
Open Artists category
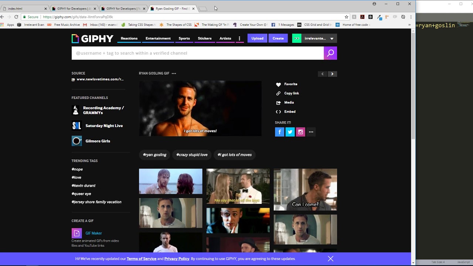click(225, 38)
